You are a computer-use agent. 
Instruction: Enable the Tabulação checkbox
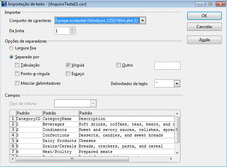(17, 65)
